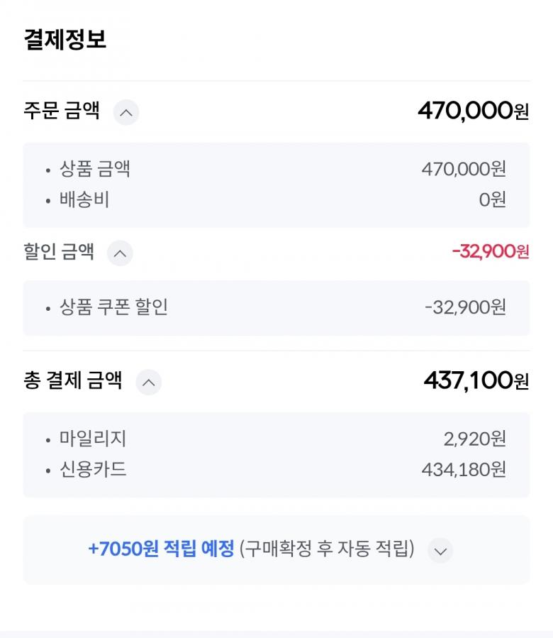Click the 결제정보 heading

point(65,39)
